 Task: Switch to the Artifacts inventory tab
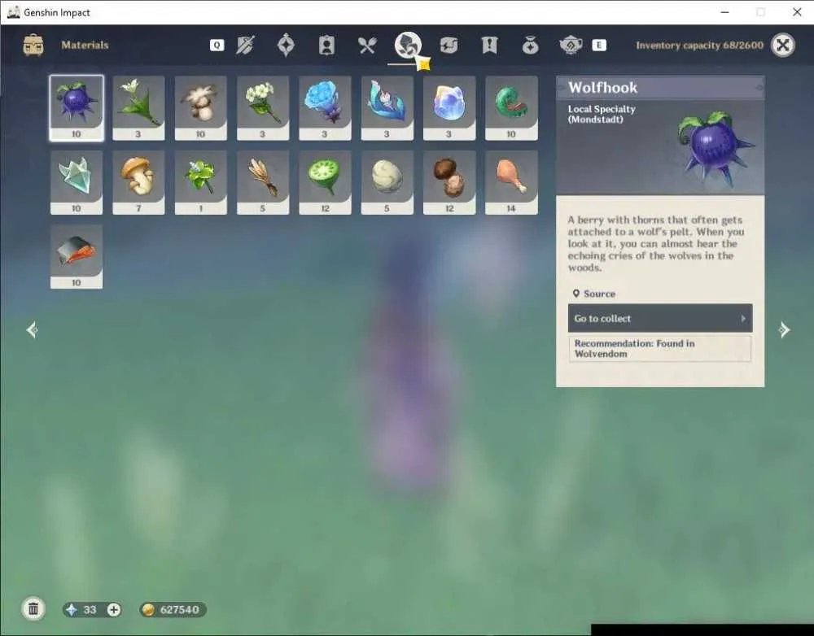286,45
